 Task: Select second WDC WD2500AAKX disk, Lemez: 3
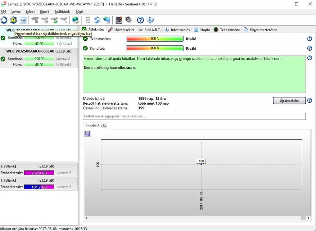click(39, 58)
